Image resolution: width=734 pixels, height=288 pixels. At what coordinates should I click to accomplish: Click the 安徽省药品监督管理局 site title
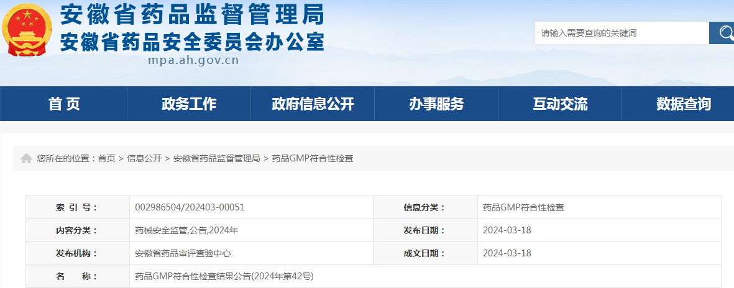[193, 15]
